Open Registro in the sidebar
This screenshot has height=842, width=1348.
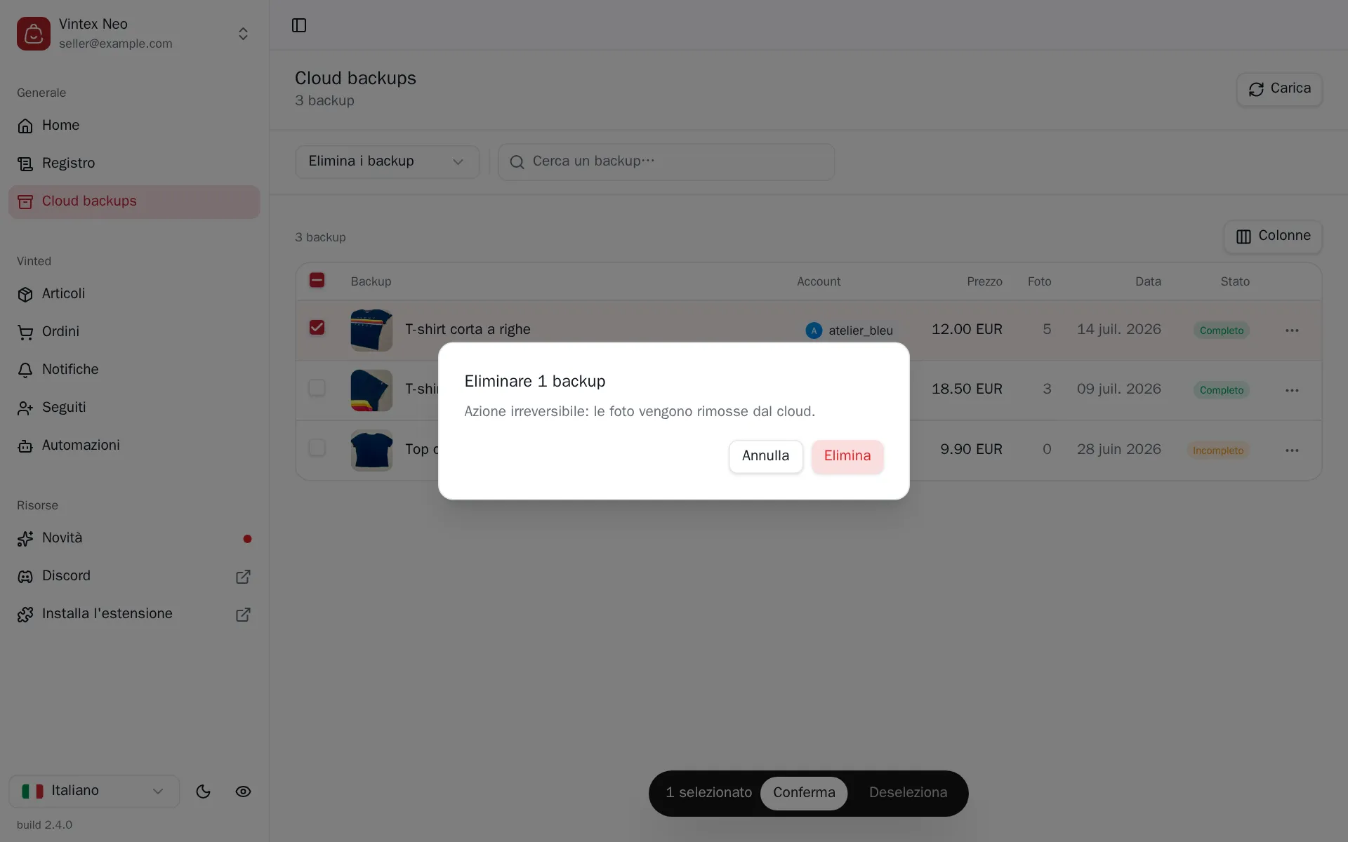134,163
